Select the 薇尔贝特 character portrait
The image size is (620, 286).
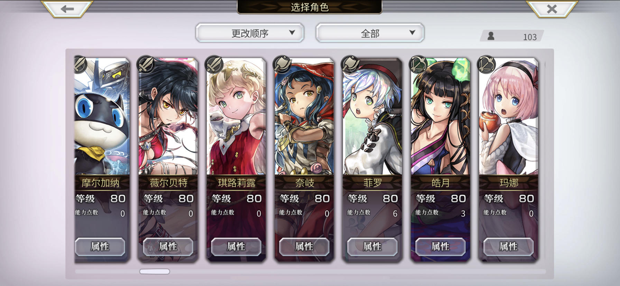[x=168, y=117]
